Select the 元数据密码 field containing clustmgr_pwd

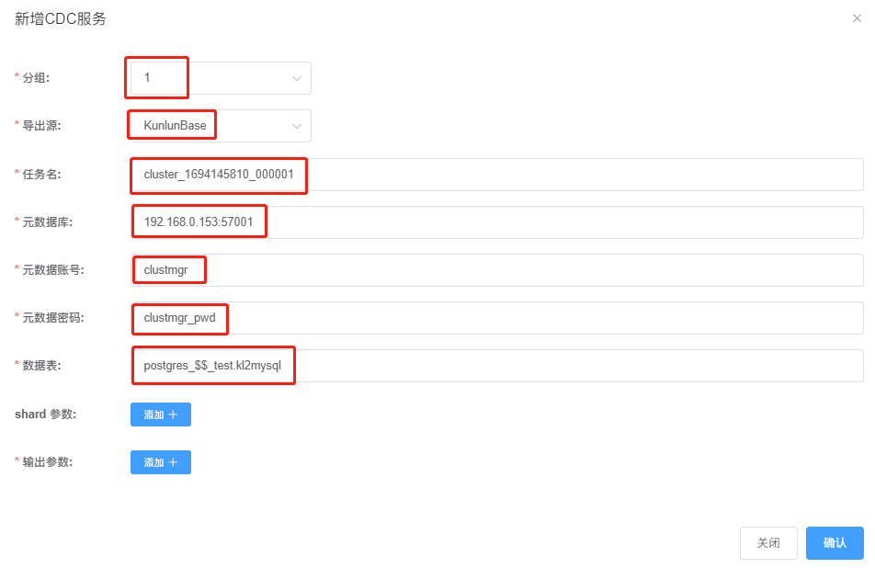496,318
